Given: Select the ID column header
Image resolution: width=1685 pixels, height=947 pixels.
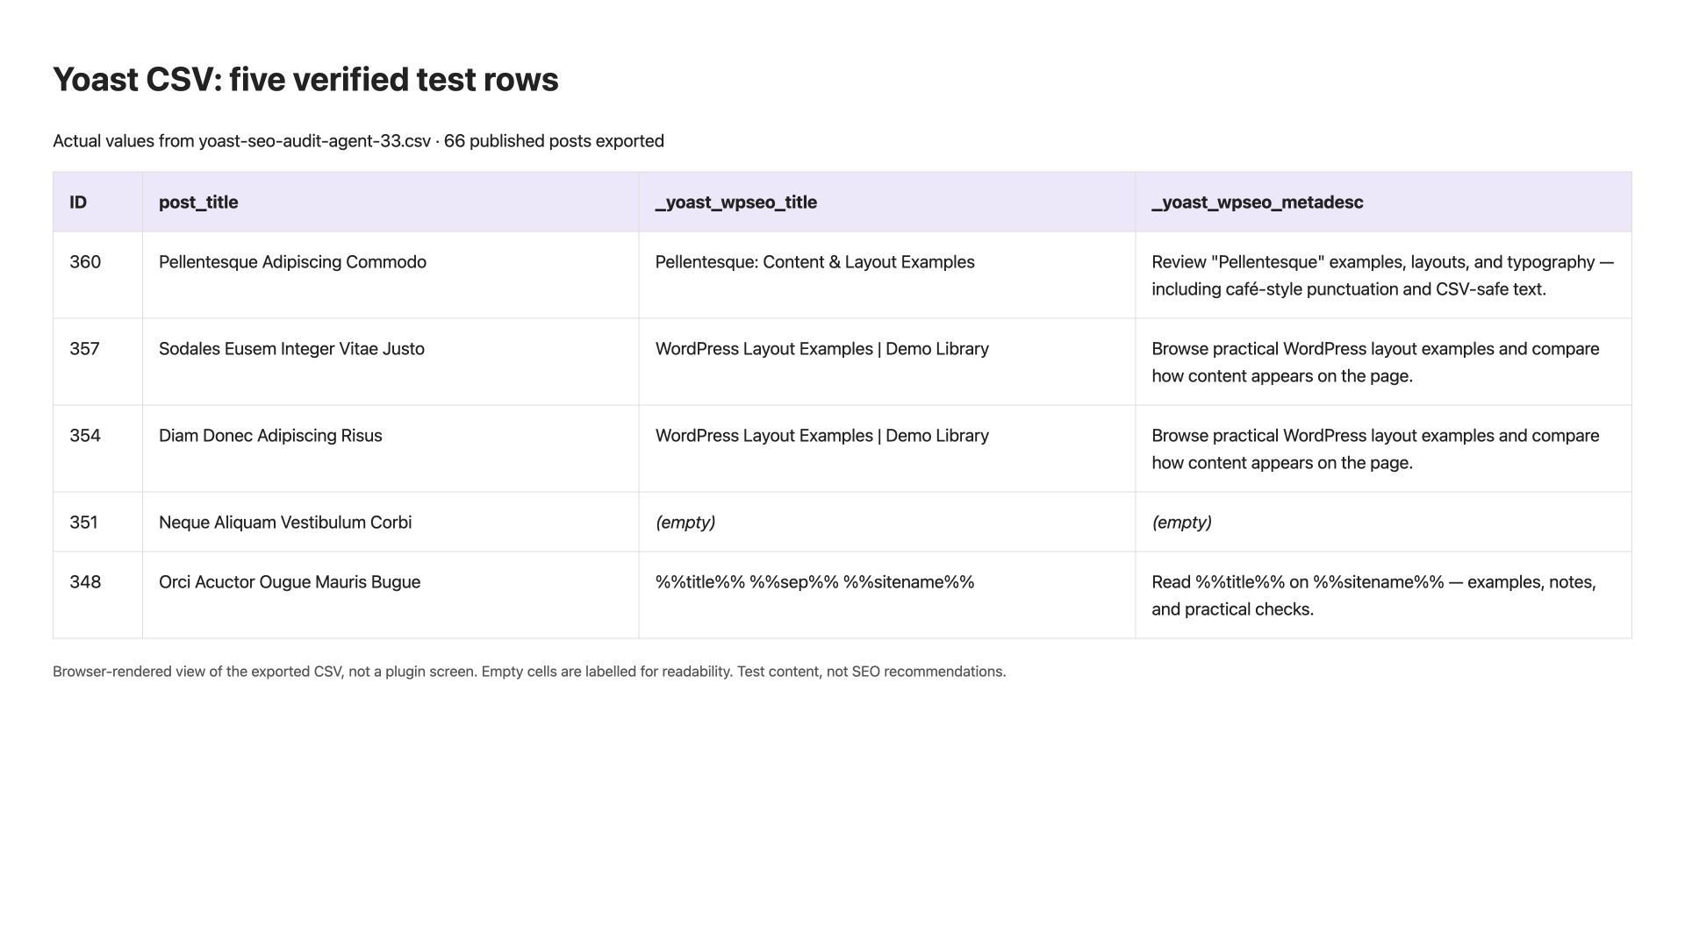Looking at the screenshot, I should click(x=97, y=202).
